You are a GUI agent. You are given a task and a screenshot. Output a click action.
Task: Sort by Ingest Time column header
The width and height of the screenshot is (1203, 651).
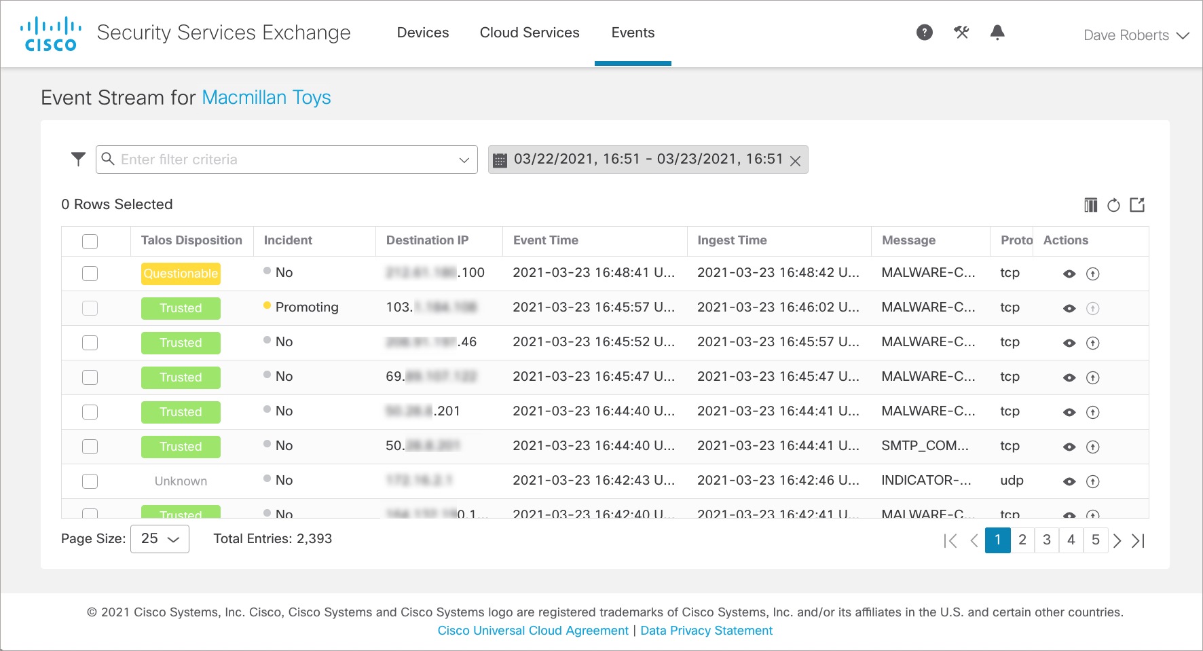(732, 240)
